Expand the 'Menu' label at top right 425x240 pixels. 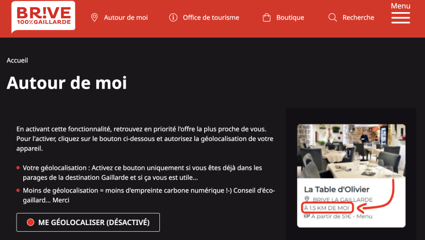point(400,6)
